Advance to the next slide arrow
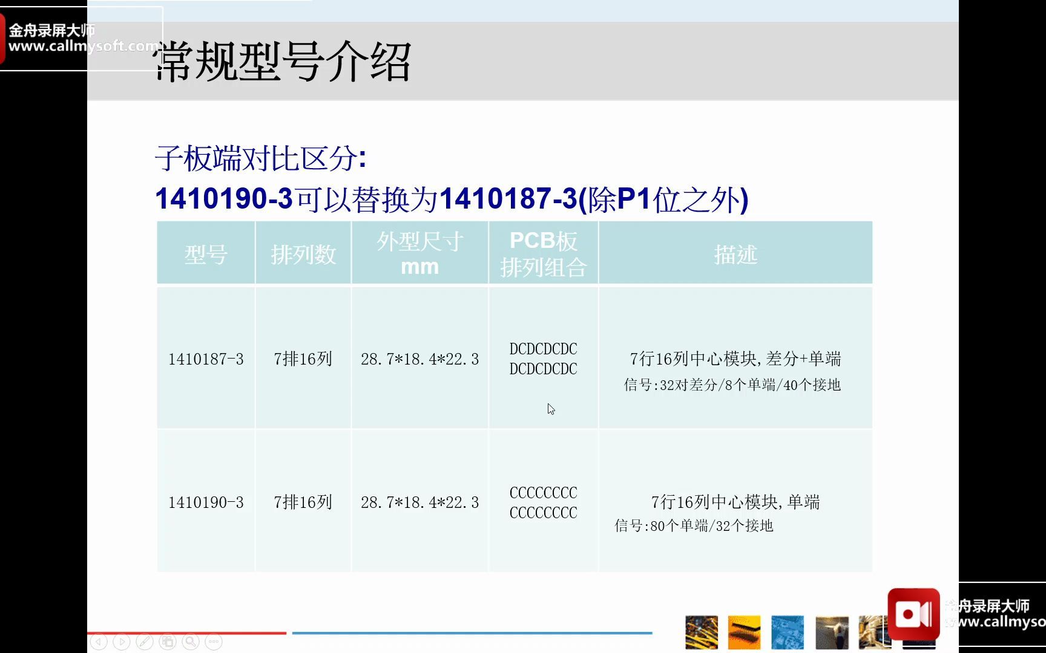Viewport: 1046px width, 653px height. coord(122,642)
